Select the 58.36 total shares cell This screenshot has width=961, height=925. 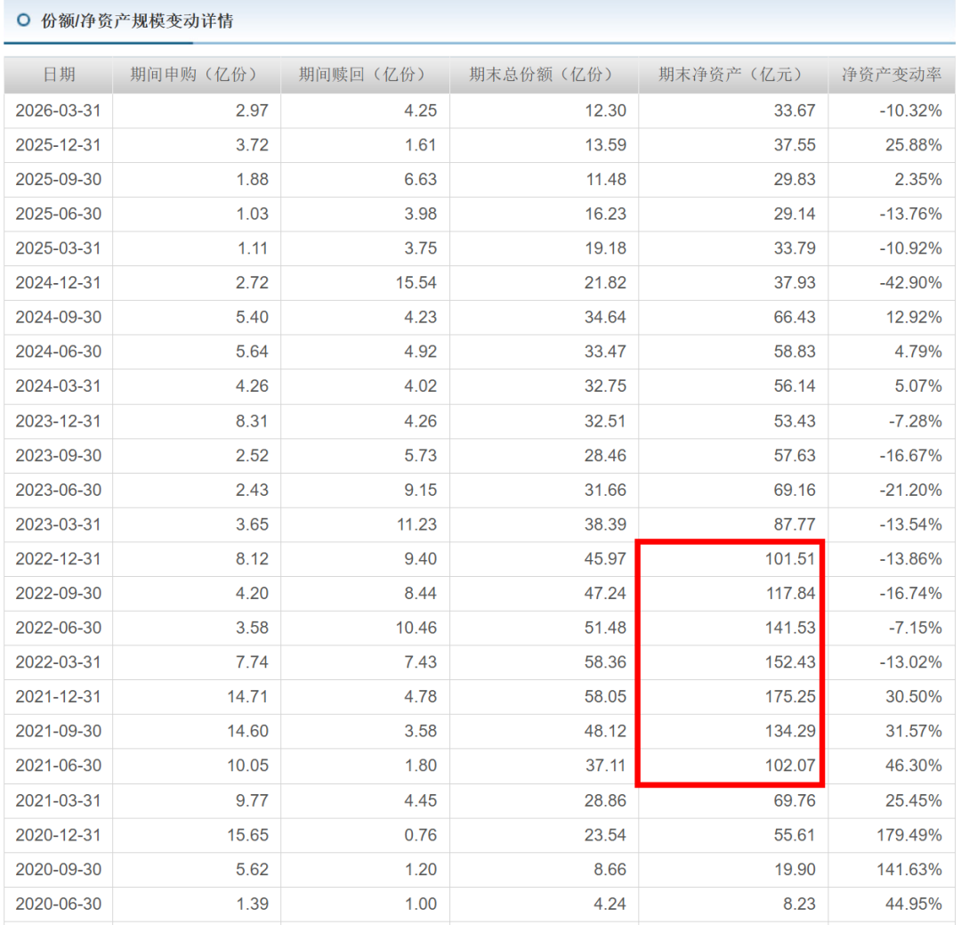coord(545,662)
